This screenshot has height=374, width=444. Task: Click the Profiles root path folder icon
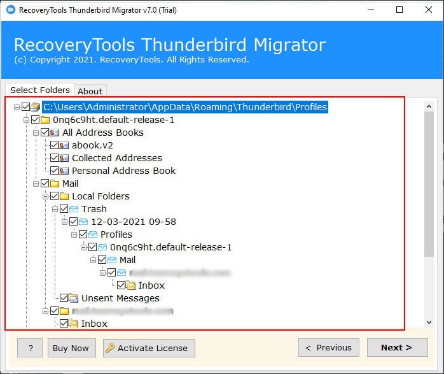[x=36, y=107]
